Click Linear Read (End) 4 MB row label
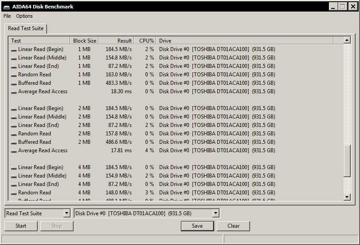Viewport: 360px width, 245px height. coord(39,184)
